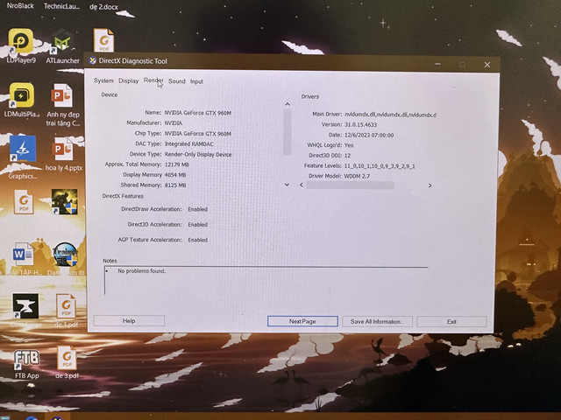
Task: Minimize the DirectX Diagnostic Tool window
Action: [438, 64]
